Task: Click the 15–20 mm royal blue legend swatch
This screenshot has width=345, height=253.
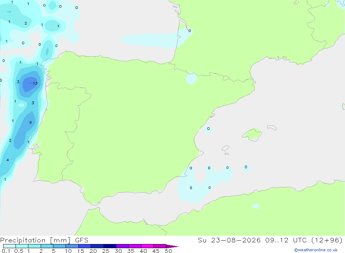Action: point(85,246)
